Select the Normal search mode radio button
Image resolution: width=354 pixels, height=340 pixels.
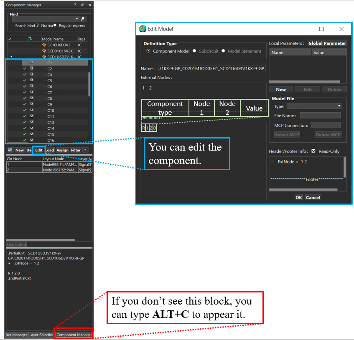pyautogui.click(x=37, y=25)
